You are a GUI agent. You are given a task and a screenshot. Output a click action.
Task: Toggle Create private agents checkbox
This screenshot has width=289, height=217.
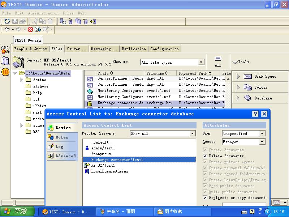tap(205, 162)
